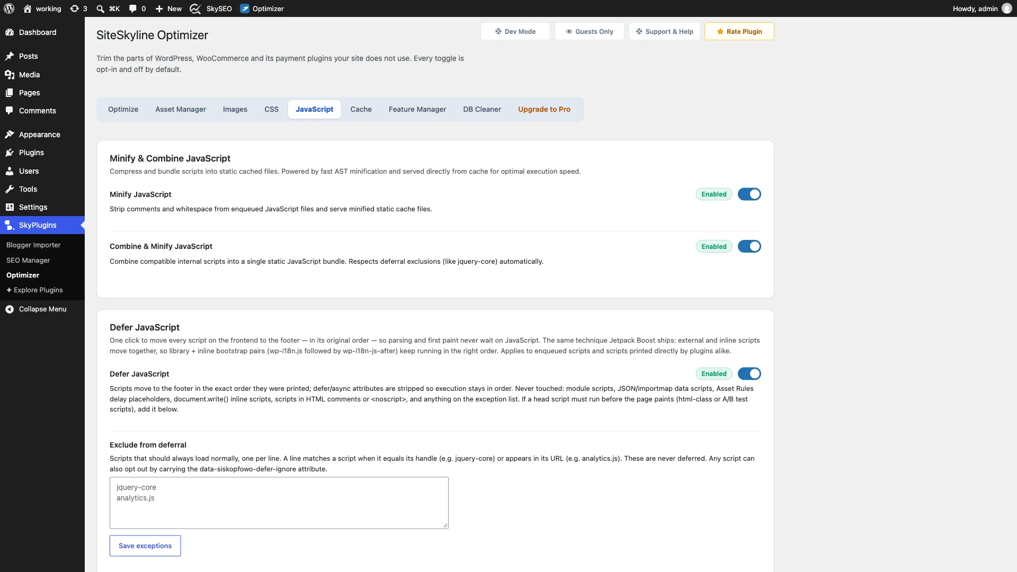Open the Howdy, admin account menu
This screenshot has height=572, width=1017.
(982, 8)
